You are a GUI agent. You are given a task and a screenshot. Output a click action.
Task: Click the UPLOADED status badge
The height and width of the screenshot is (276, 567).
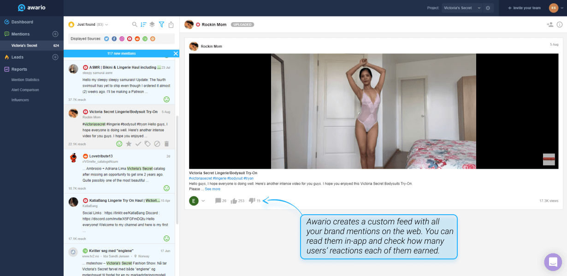[242, 24]
